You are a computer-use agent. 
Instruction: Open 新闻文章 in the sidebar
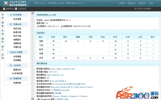pos(17,32)
